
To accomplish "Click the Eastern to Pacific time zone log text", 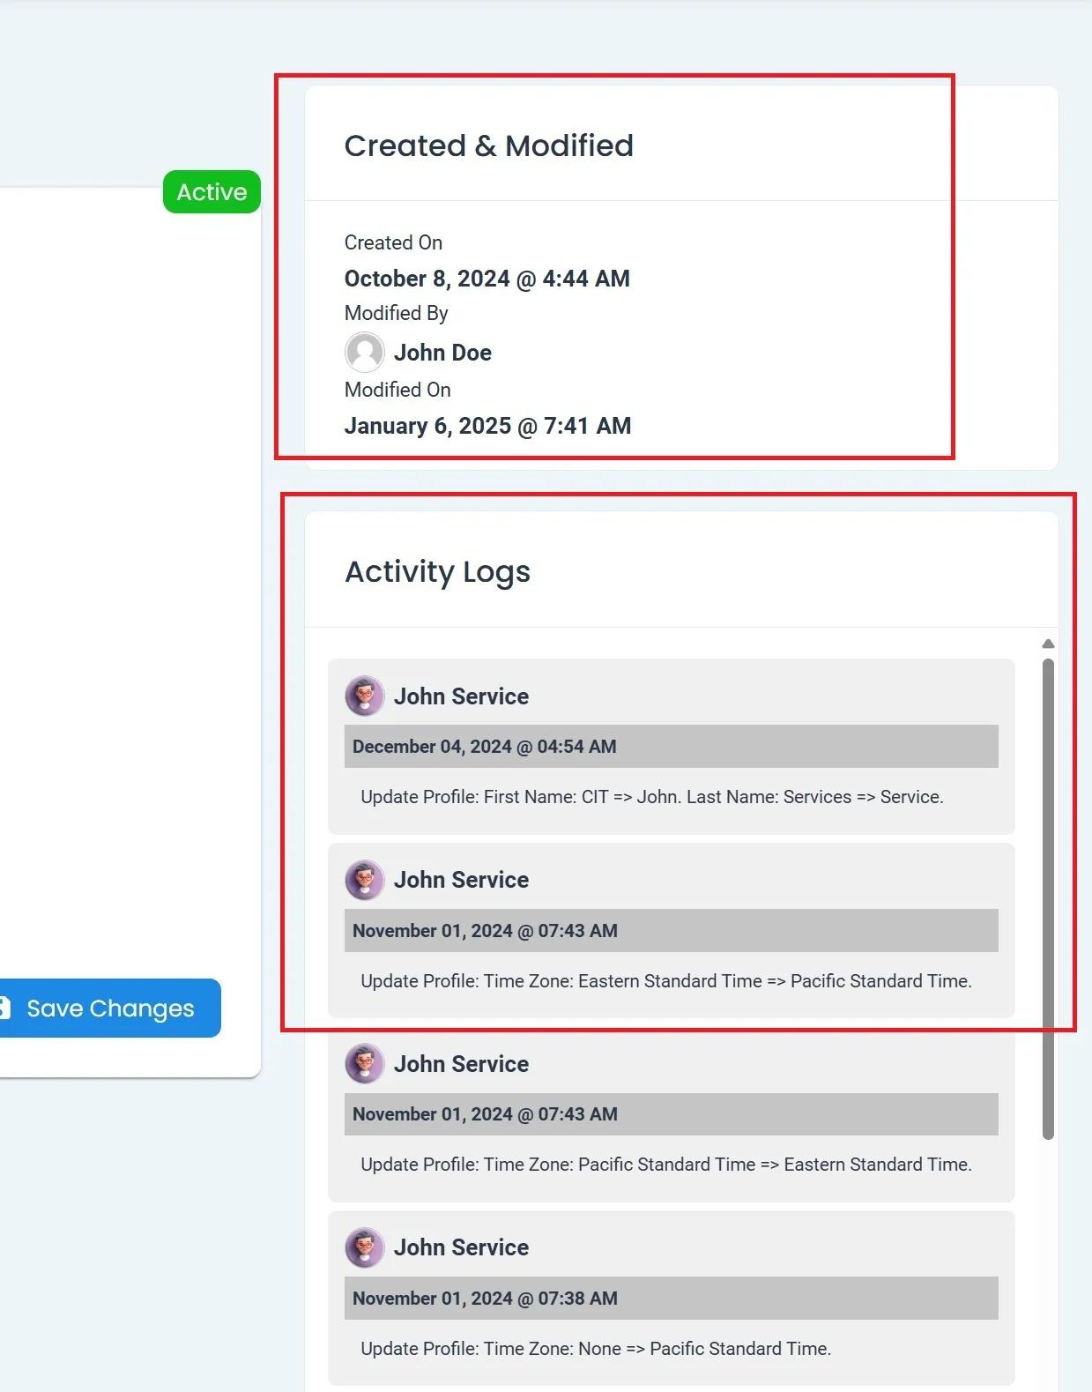I will [665, 981].
